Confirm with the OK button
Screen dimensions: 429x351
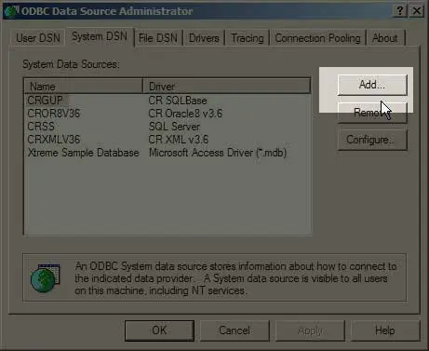(159, 331)
